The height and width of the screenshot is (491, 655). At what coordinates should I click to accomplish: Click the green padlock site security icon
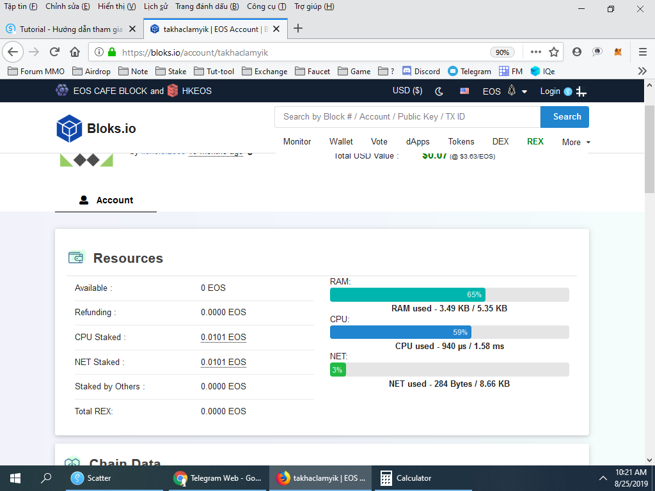pyautogui.click(x=112, y=52)
